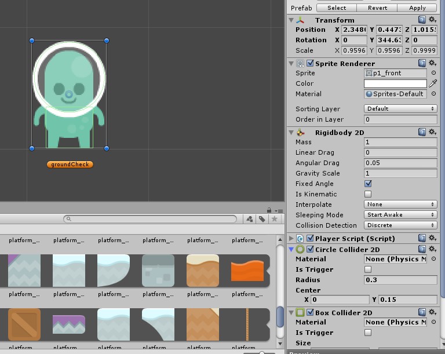
Task: Pick a color with the eyedropper icon
Action: pos(433,83)
